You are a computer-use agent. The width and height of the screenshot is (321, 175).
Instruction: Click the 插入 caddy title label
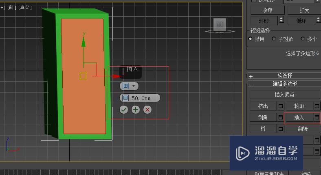[x=132, y=69]
